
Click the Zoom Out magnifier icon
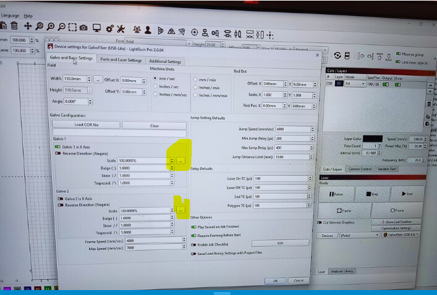coord(61,27)
